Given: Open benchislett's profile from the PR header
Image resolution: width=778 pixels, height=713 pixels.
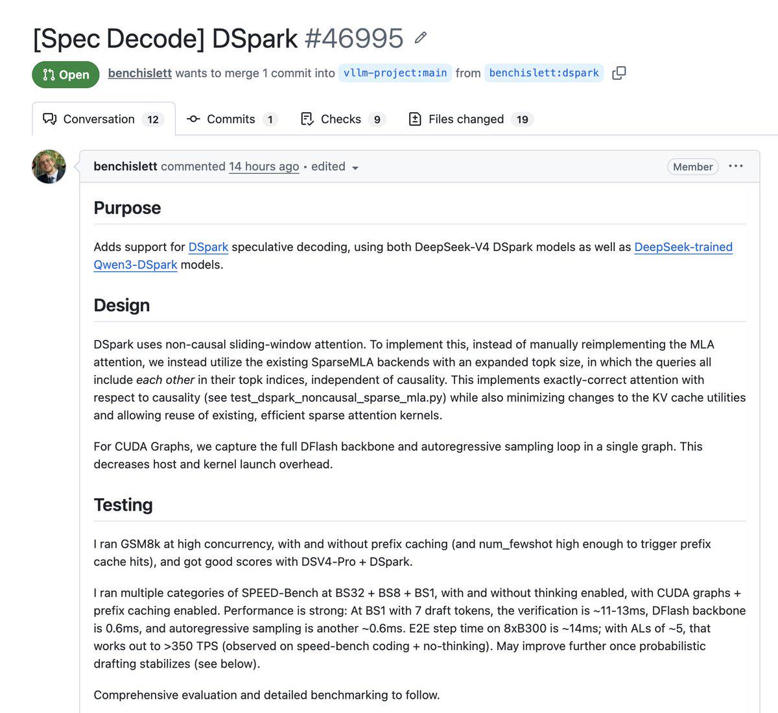Looking at the screenshot, I should pyautogui.click(x=139, y=73).
